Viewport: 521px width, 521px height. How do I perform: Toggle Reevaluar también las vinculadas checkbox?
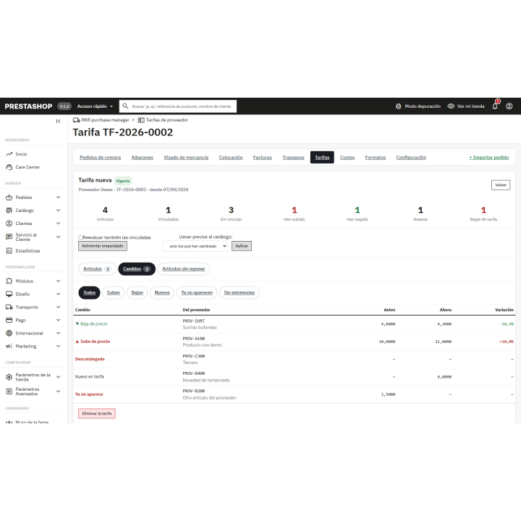80,237
